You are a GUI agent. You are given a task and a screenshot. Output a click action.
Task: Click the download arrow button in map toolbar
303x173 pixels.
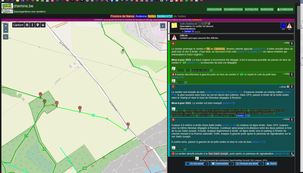[x=43, y=25]
